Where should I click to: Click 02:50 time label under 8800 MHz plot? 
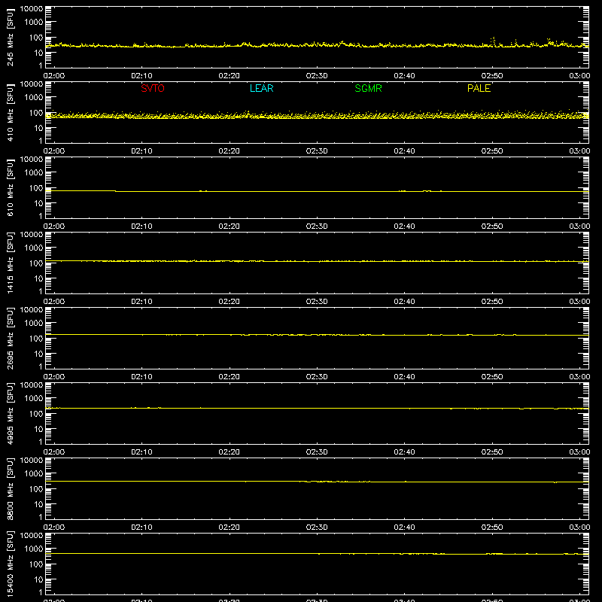pyautogui.click(x=492, y=528)
